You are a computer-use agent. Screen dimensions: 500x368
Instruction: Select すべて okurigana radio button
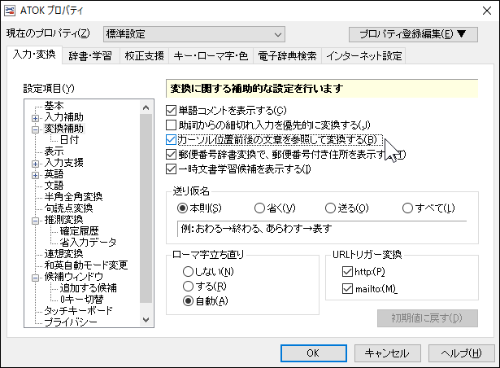pos(407,208)
